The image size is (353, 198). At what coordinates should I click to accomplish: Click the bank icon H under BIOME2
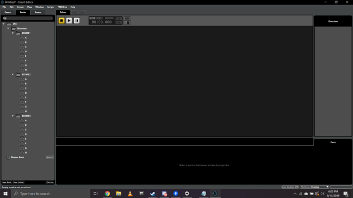[x=22, y=111]
